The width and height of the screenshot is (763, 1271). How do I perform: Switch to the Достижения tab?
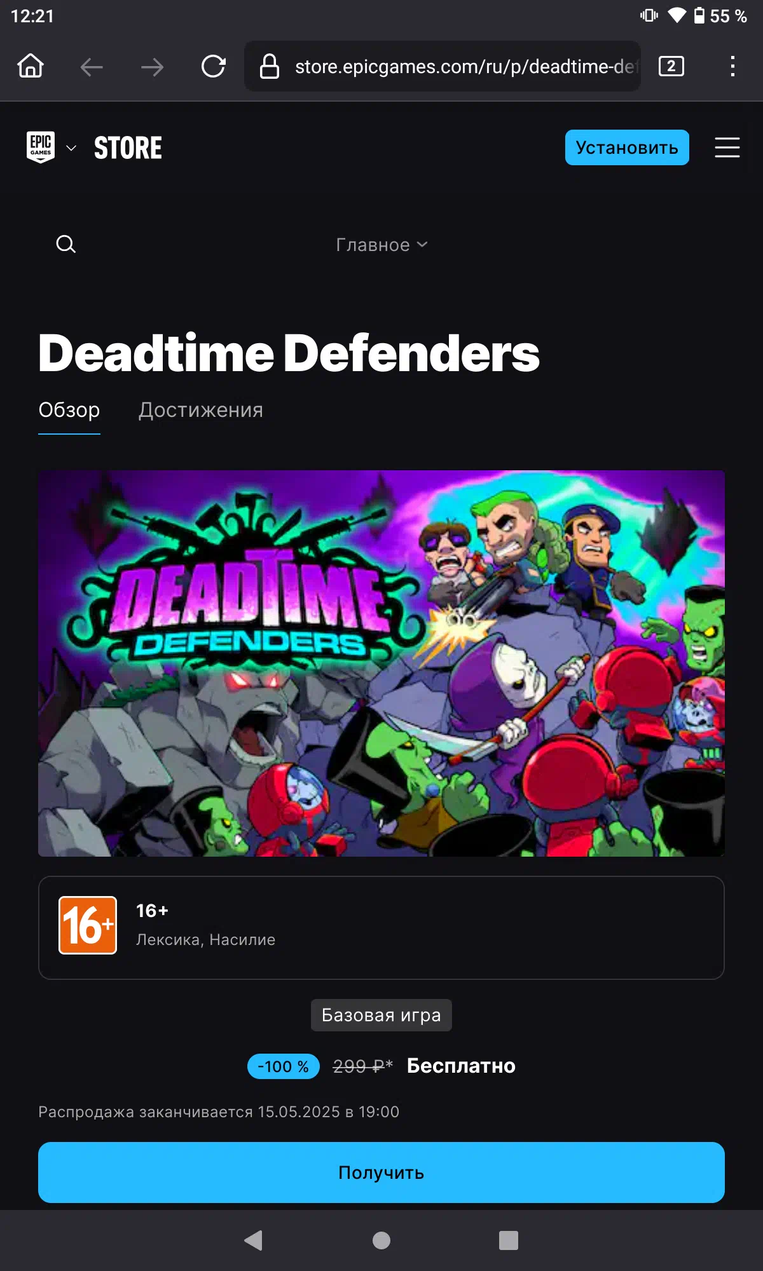click(201, 410)
